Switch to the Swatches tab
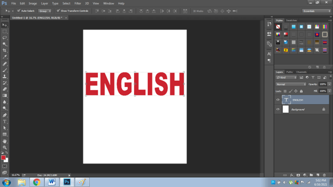This screenshot has width=333, height=187. (x=291, y=20)
